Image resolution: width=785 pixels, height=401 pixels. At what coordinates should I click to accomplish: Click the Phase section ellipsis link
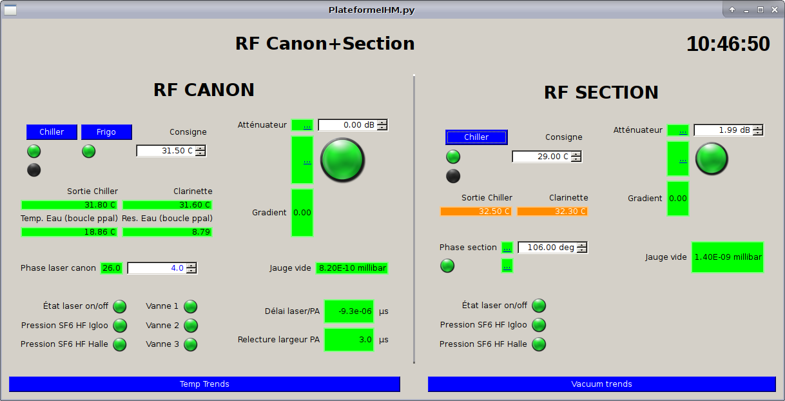pos(507,248)
